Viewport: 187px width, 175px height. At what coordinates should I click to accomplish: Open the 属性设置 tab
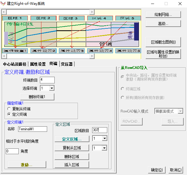[x=38, y=64]
